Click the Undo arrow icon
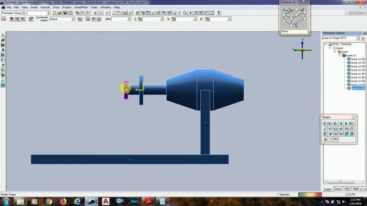 [x=108, y=13]
